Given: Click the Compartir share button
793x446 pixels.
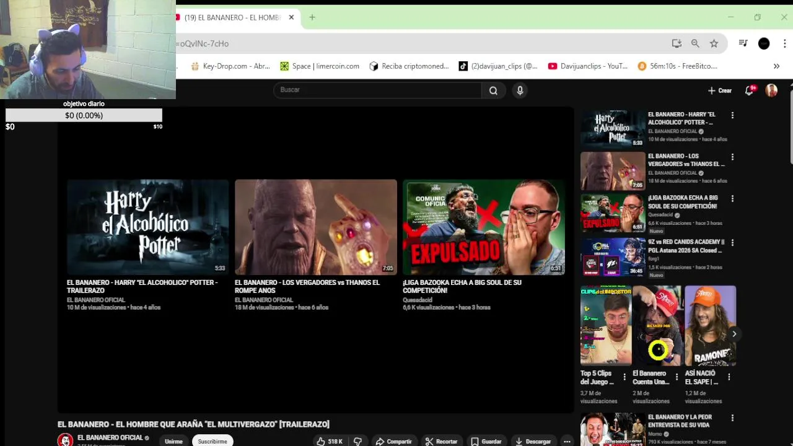Looking at the screenshot, I should [x=393, y=441].
